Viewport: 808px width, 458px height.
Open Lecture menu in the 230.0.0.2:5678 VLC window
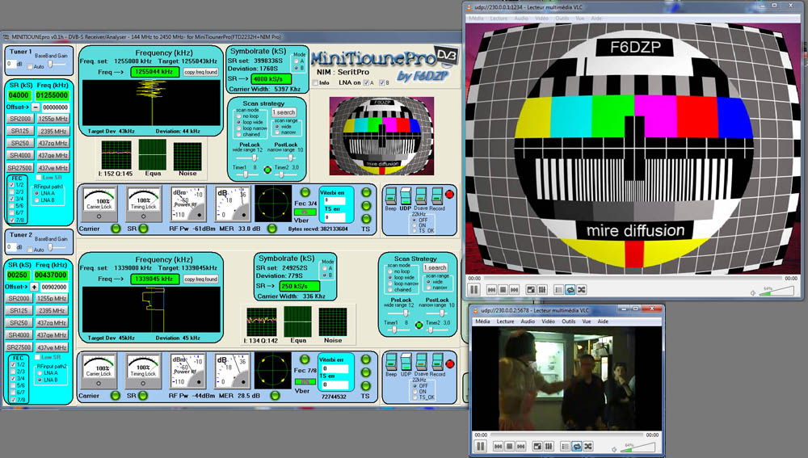[505, 321]
